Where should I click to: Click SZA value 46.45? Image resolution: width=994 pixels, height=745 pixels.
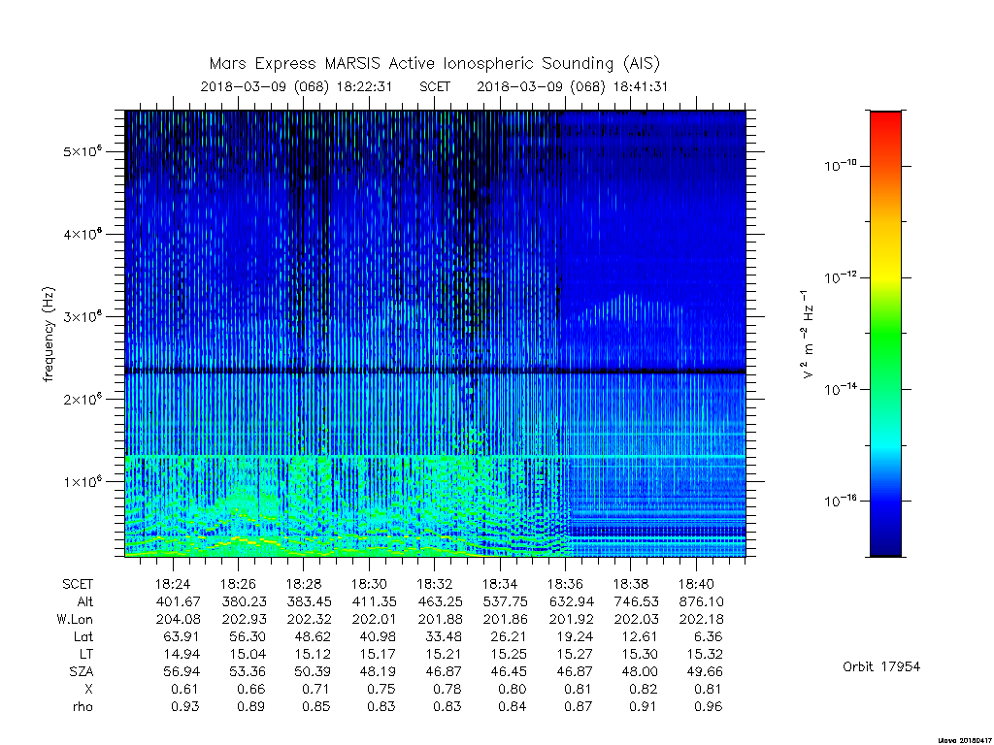coord(511,671)
